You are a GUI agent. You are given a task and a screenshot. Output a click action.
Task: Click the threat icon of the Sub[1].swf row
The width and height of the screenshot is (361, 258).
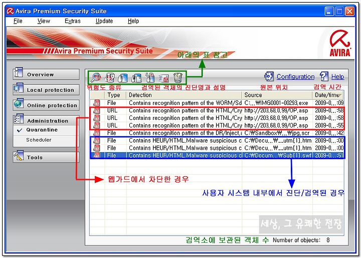[x=96, y=156]
